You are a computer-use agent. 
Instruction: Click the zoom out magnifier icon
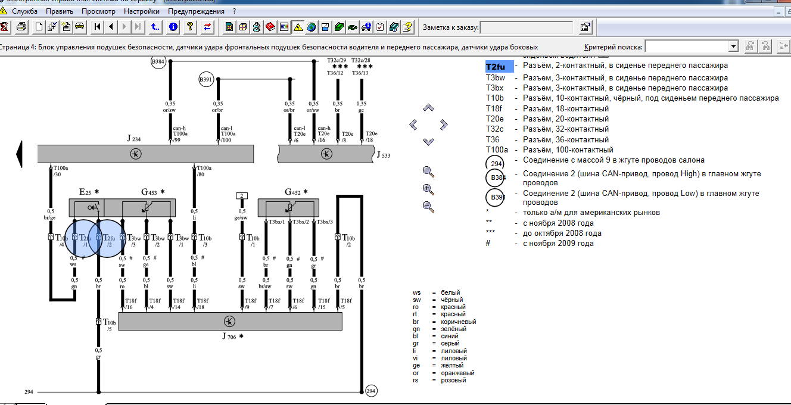tap(428, 207)
